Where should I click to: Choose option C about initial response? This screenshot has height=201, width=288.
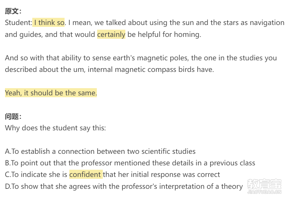tap(113, 174)
